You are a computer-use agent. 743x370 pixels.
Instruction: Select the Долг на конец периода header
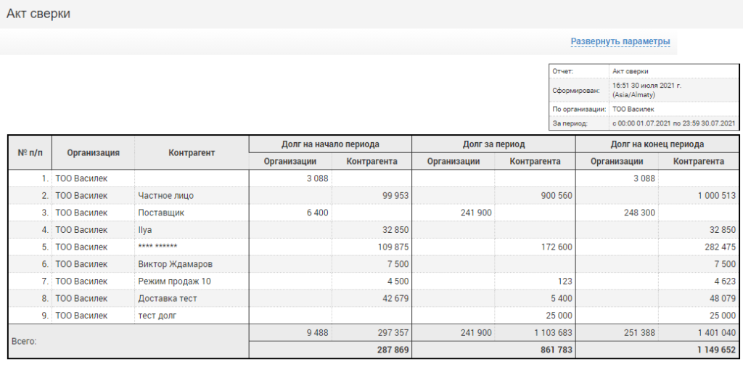click(657, 144)
